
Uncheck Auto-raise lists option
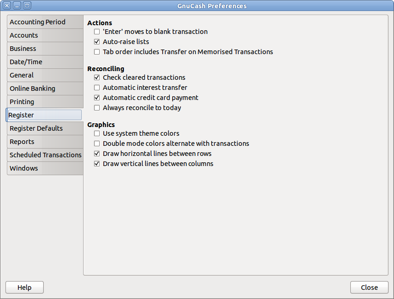(97, 42)
